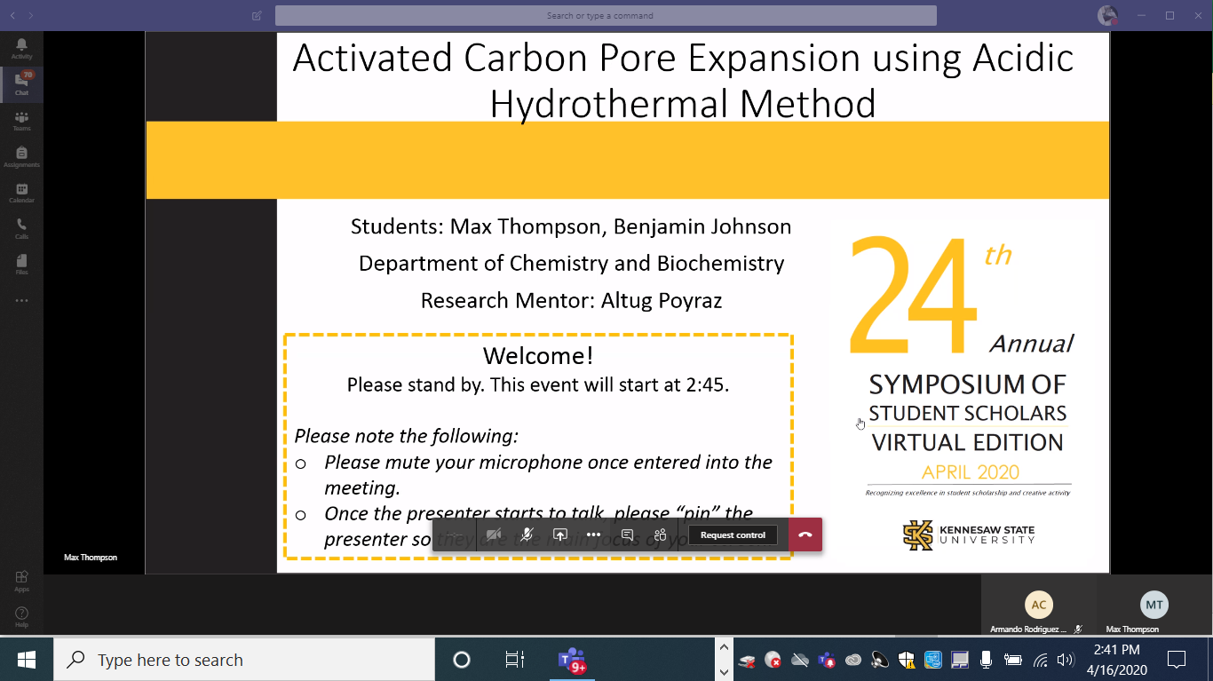Show the meeting participants panel

pyautogui.click(x=660, y=535)
